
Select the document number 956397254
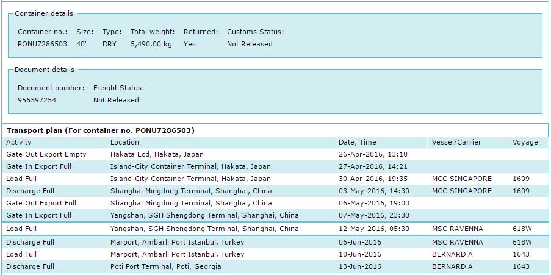pos(37,100)
